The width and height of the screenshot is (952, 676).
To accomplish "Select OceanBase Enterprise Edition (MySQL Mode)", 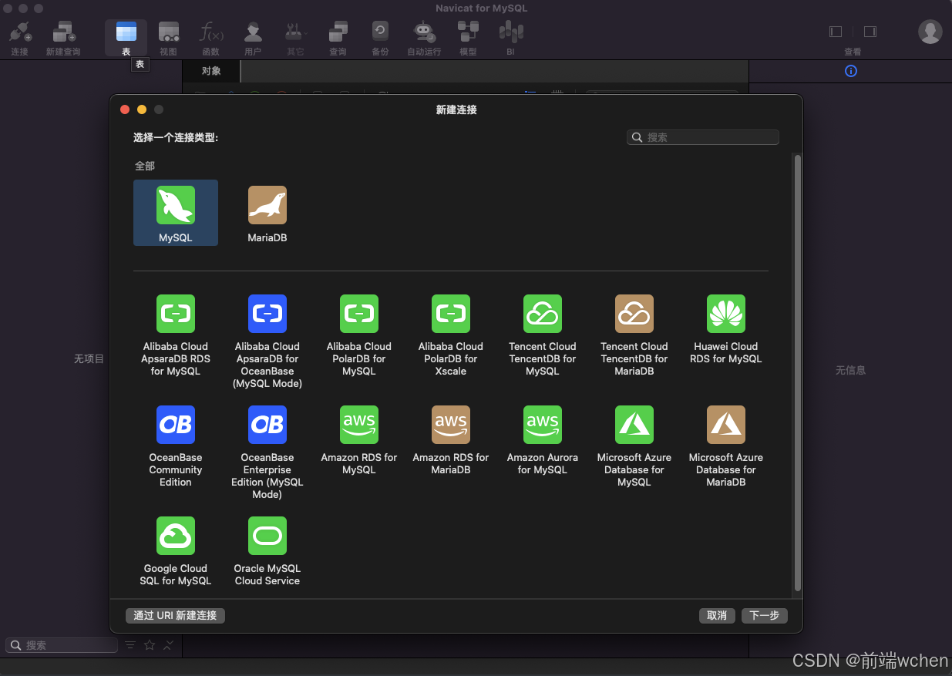I will (267, 452).
